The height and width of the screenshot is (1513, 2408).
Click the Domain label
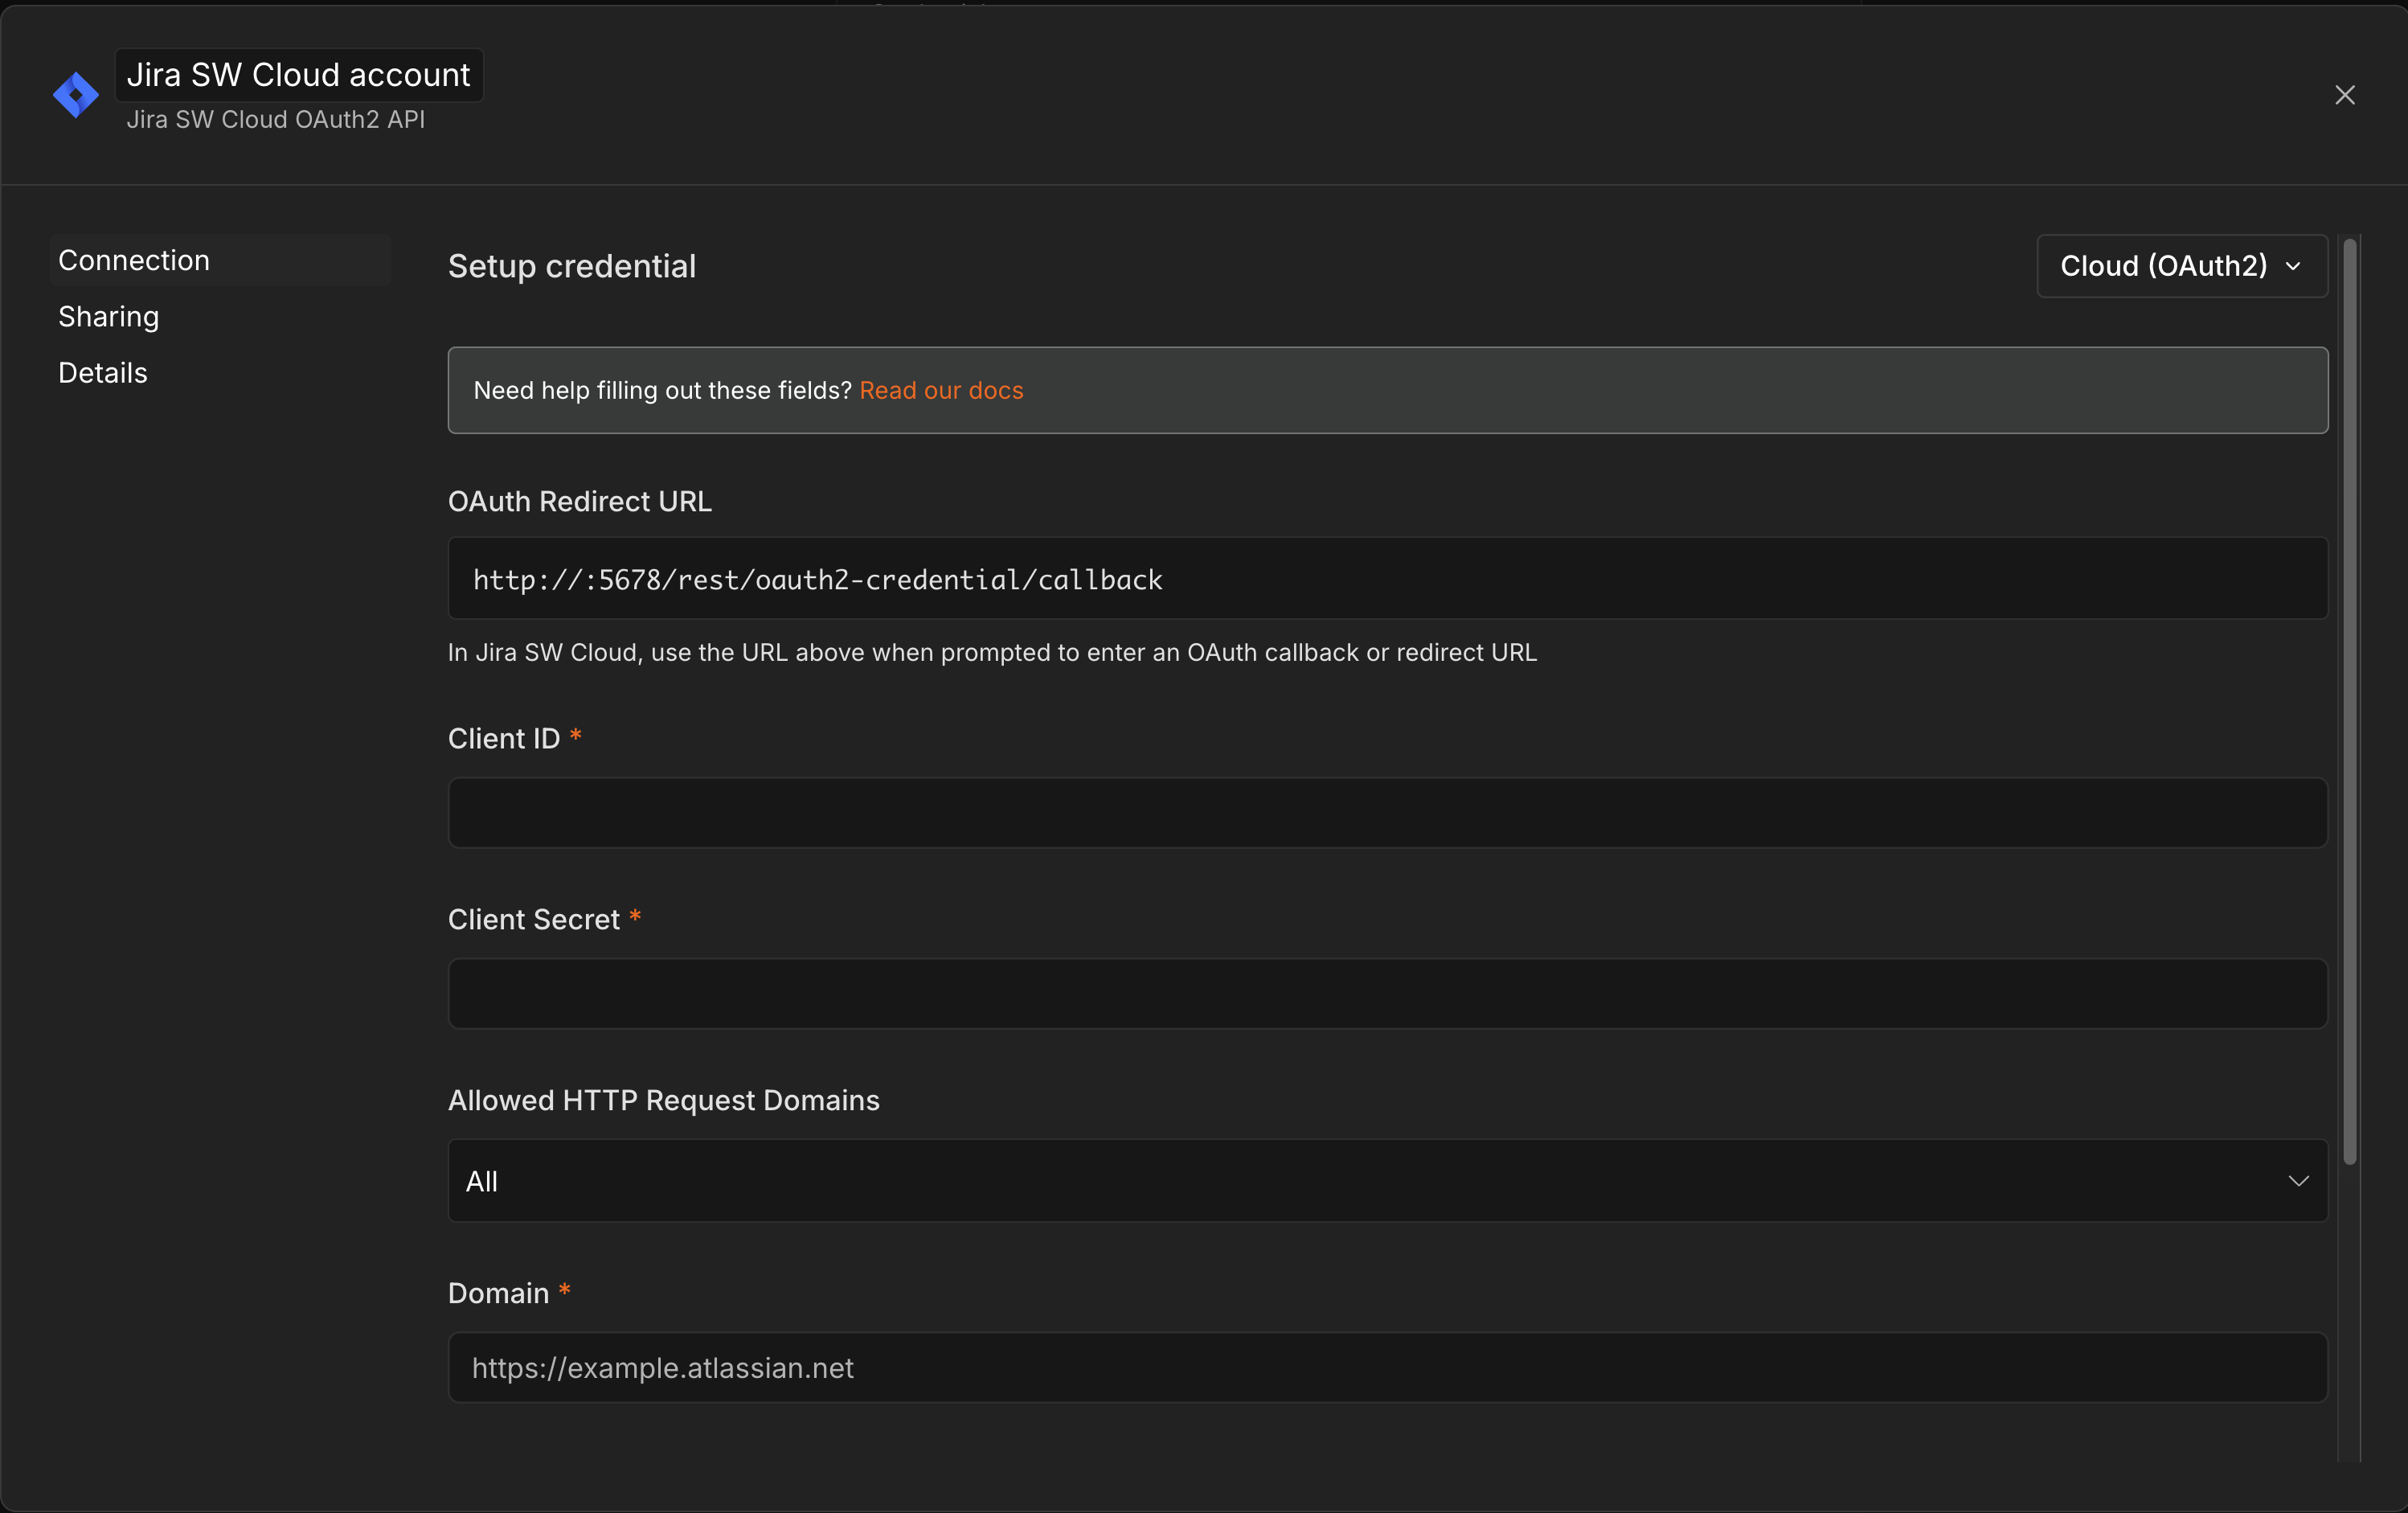499,1293
